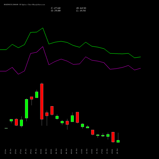Click the 01 Feb date label
This screenshot has height=159, width=159.
41,151
